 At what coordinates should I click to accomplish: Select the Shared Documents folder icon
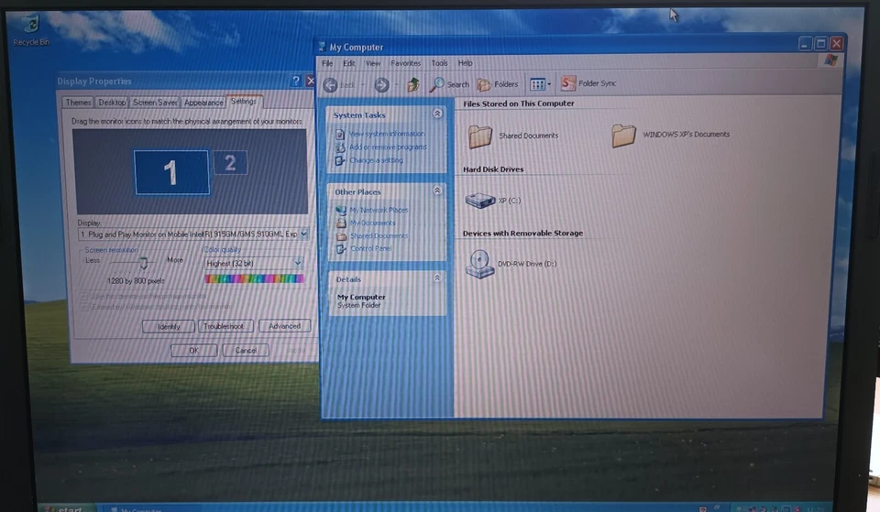[x=479, y=136]
